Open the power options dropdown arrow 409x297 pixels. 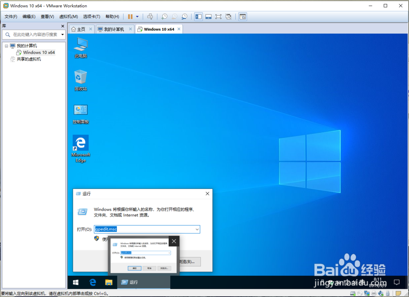coord(137,17)
